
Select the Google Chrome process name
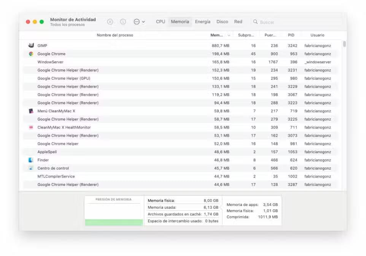click(51, 54)
